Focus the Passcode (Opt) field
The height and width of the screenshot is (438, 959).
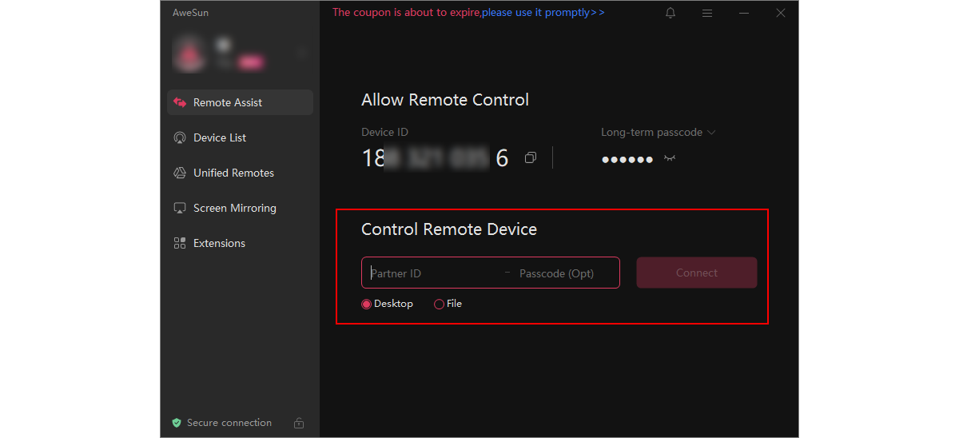(x=566, y=273)
